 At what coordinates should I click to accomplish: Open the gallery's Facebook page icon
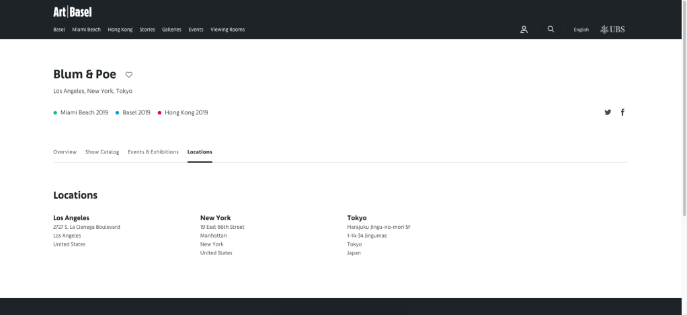pyautogui.click(x=622, y=112)
